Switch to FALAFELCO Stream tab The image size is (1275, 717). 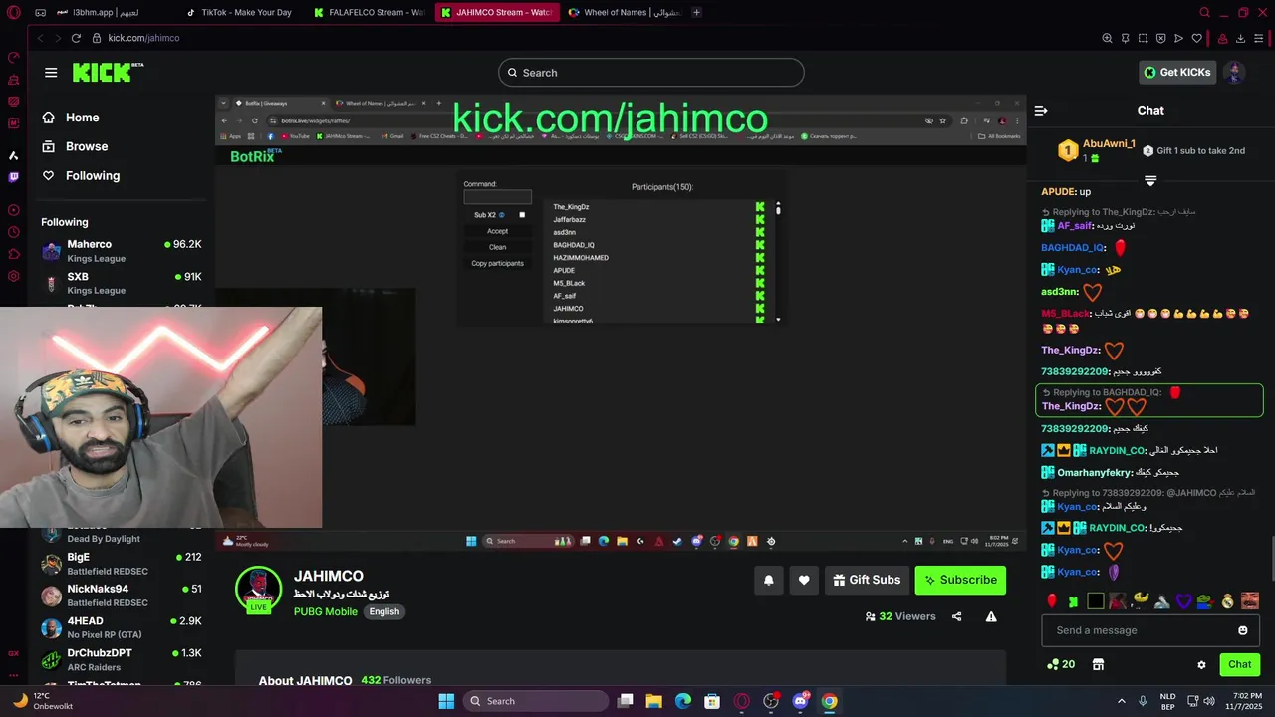coord(369,12)
